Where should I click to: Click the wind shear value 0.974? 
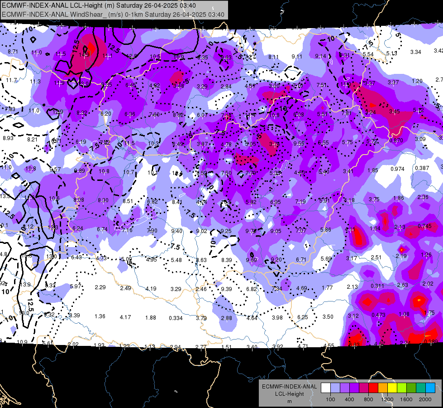pyautogui.click(x=397, y=169)
